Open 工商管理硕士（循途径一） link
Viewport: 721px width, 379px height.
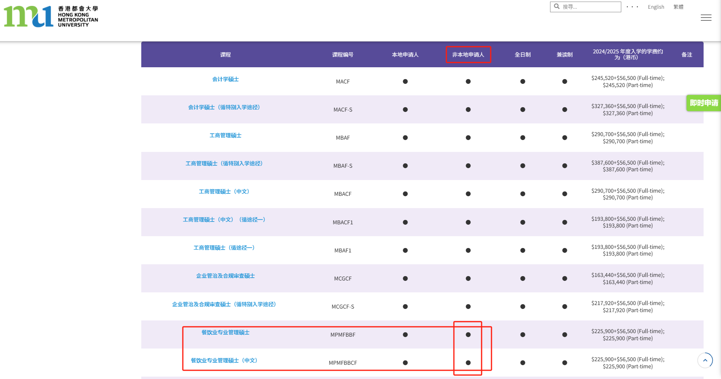coord(225,248)
